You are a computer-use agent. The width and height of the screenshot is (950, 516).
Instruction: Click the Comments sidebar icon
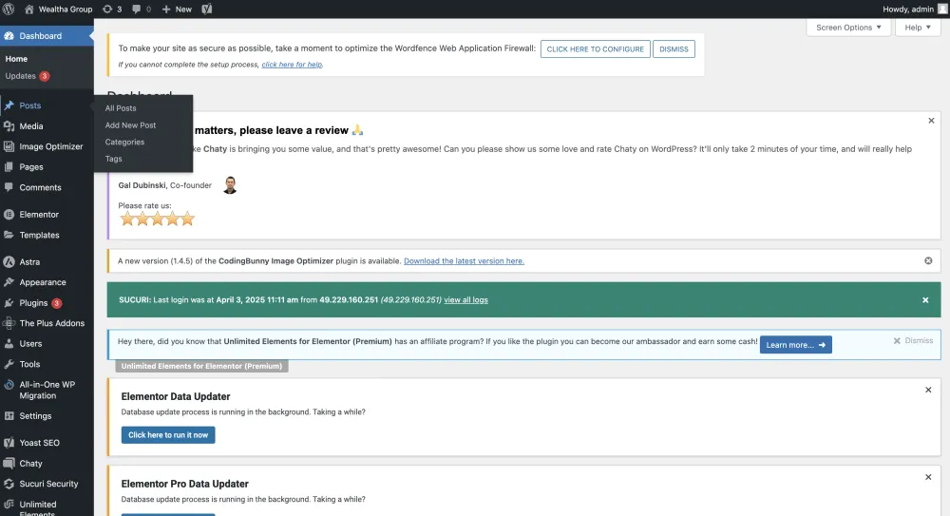coord(9,187)
